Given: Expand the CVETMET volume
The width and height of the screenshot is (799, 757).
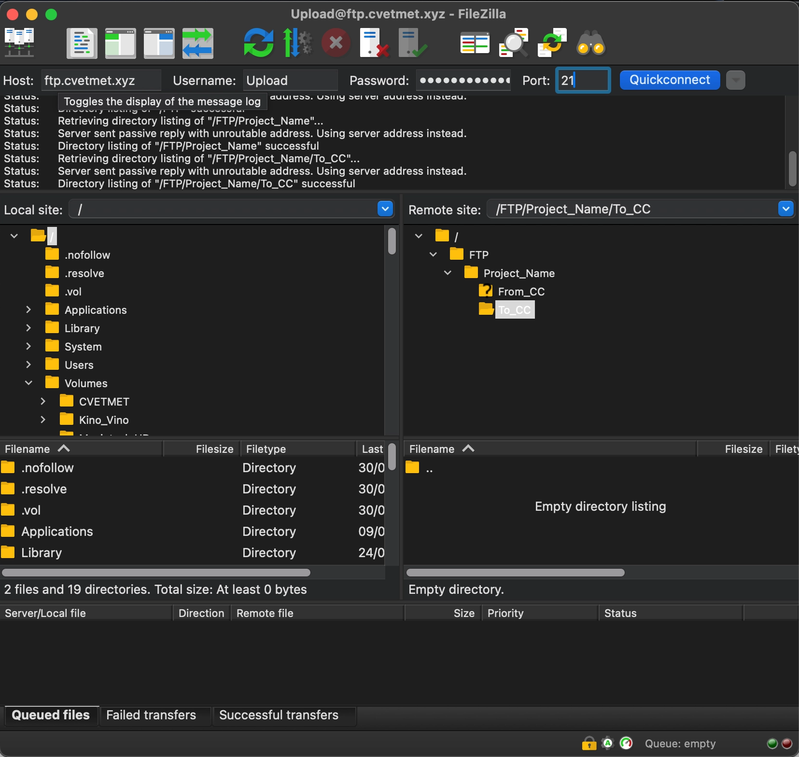Looking at the screenshot, I should pyautogui.click(x=43, y=401).
